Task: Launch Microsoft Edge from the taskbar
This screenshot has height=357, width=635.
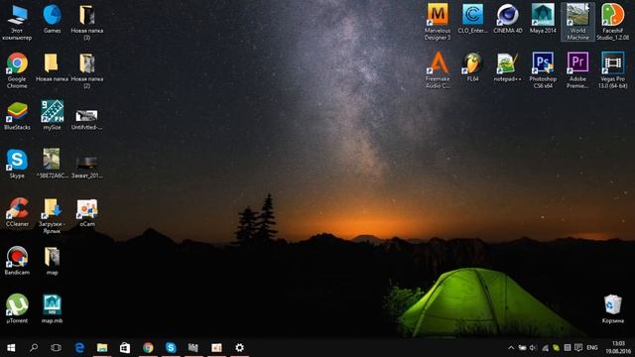Action: 79,348
